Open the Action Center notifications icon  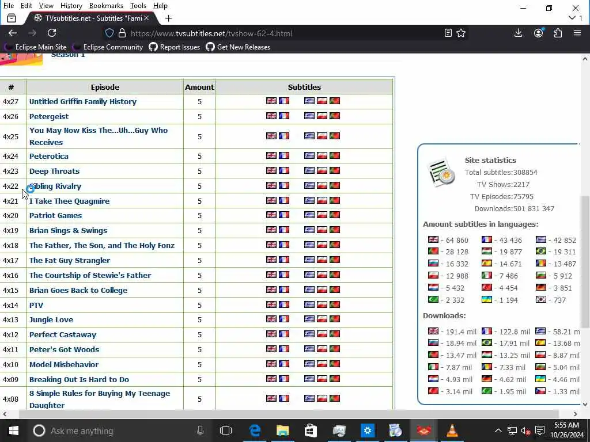(539, 430)
